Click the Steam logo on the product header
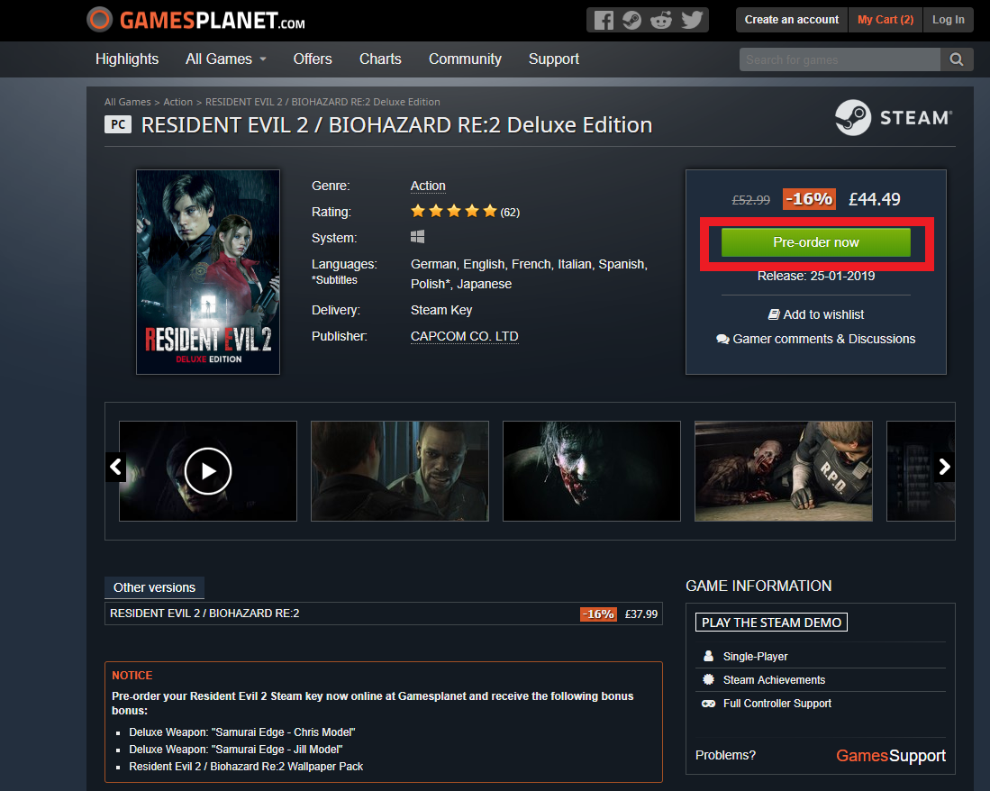Viewport: 990px width, 791px height. [x=894, y=117]
